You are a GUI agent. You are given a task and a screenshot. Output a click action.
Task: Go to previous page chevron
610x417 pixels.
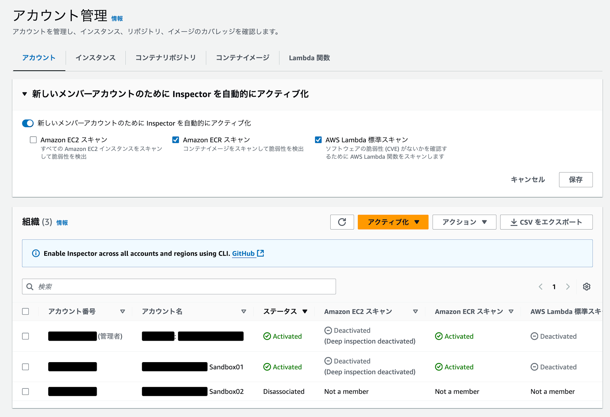[x=540, y=287]
